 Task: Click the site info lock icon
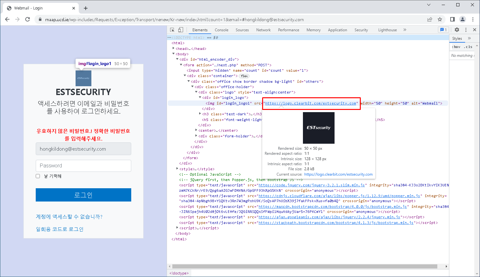(40, 20)
